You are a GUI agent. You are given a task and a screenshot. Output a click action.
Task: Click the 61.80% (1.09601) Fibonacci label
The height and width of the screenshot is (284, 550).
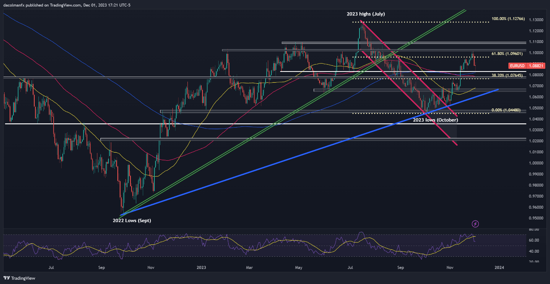coord(507,53)
